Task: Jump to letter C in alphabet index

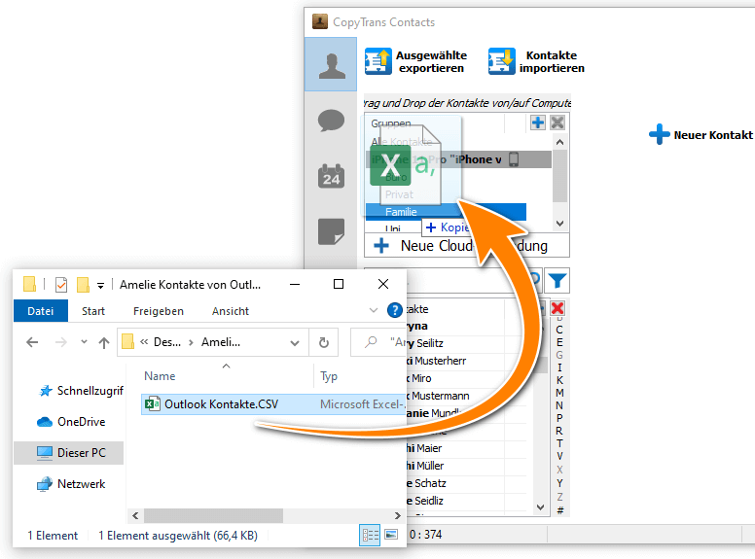Action: (x=559, y=330)
